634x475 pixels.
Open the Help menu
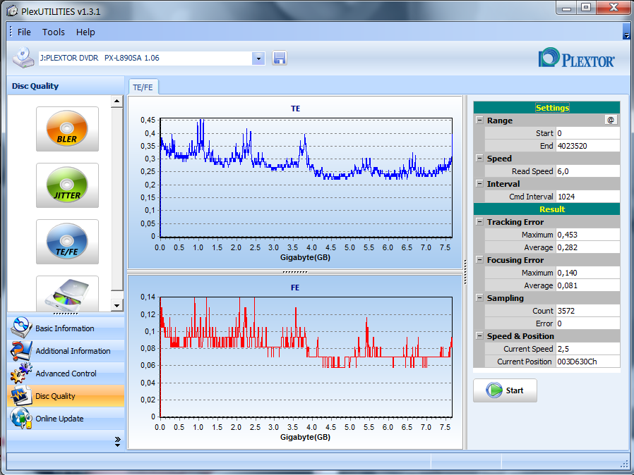point(85,32)
